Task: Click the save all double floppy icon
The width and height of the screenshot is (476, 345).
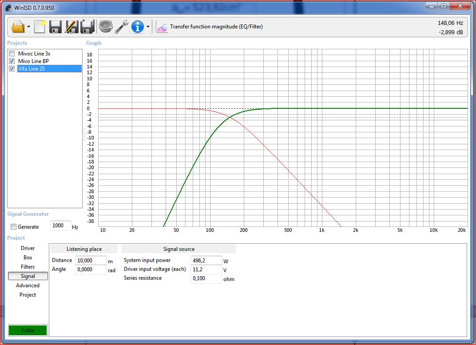Action: tap(87, 27)
